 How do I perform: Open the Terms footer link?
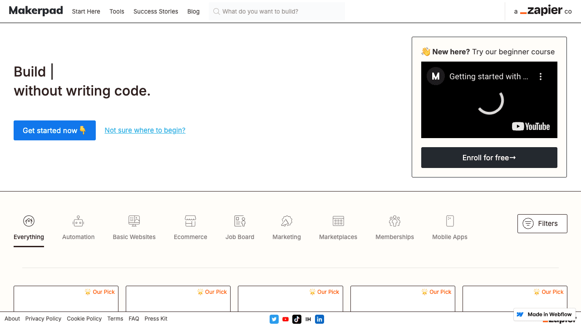[x=115, y=319]
